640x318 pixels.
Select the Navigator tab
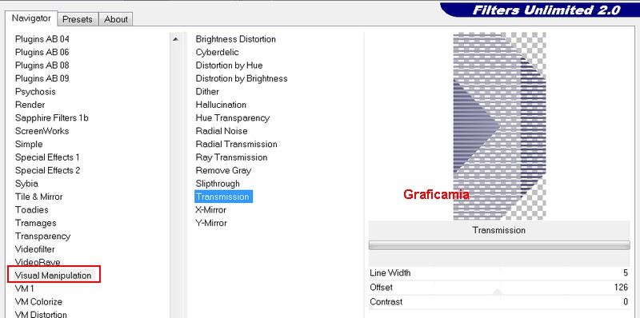coord(31,18)
